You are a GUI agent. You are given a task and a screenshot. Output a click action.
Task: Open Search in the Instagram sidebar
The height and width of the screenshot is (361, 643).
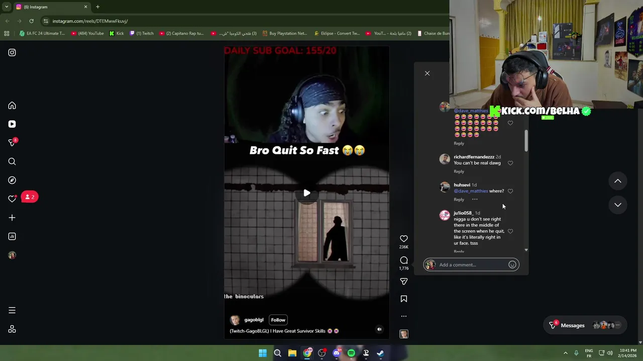click(x=12, y=161)
